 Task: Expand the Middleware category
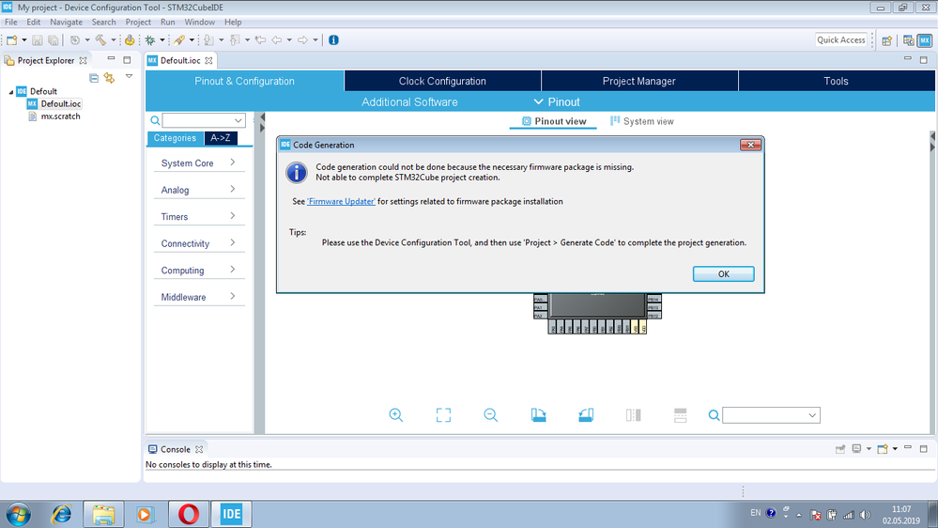click(199, 297)
